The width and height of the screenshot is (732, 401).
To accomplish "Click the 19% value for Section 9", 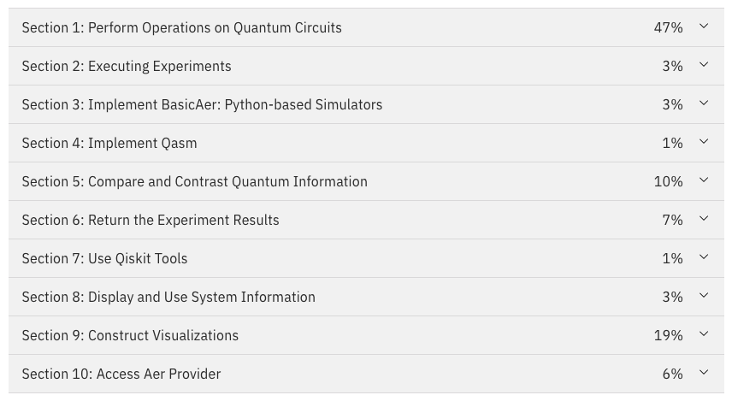I will (x=668, y=335).
